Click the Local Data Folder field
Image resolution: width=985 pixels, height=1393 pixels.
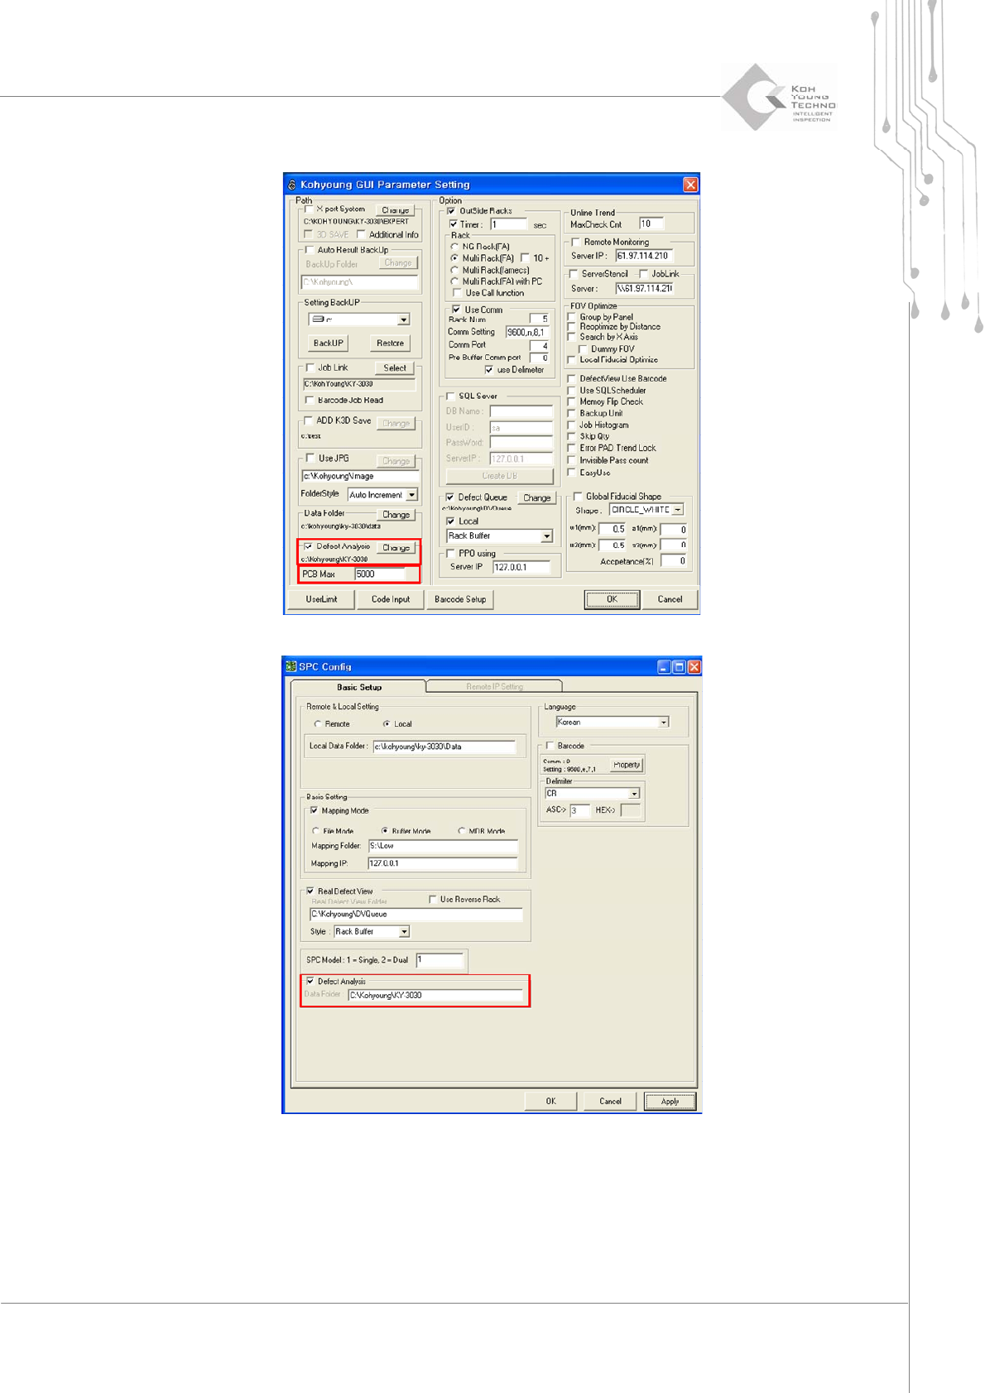444,747
